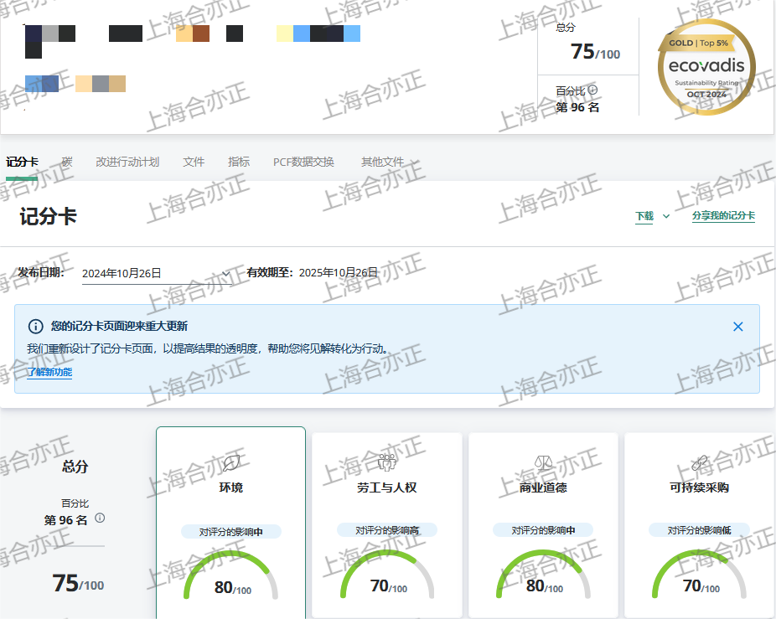Click info icon next to 第 96 名 in 总分 panel
Viewport: 776px width, 619px height.
[x=100, y=518]
